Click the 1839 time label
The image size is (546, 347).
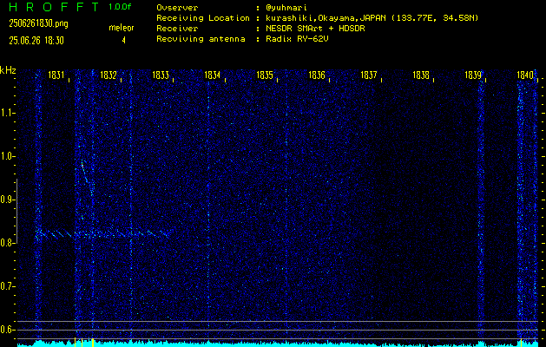click(473, 75)
